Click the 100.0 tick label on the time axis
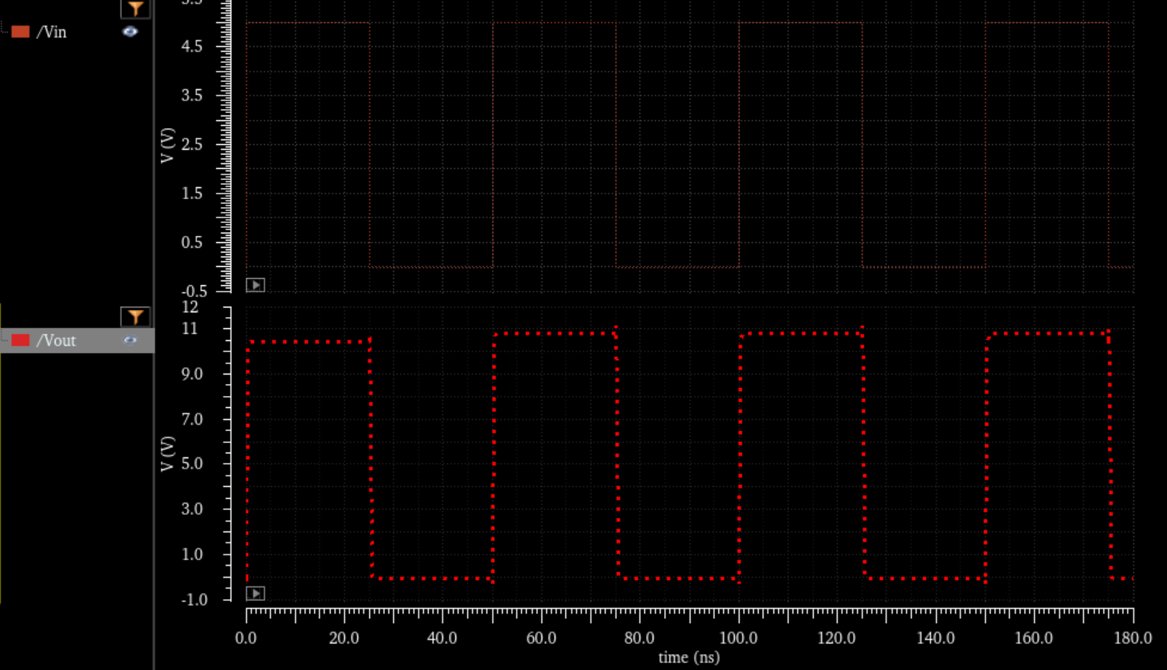Screen dimensions: 1167x670 tap(738, 638)
